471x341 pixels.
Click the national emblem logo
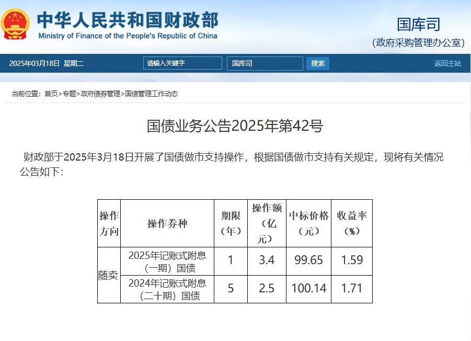point(16,25)
